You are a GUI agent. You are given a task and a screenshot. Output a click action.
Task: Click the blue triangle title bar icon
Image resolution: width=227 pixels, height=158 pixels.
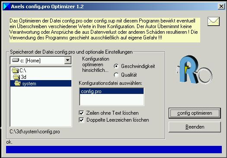point(6,6)
